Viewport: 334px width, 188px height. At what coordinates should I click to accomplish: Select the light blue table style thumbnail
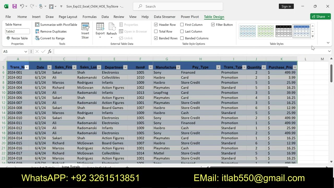[248, 31]
